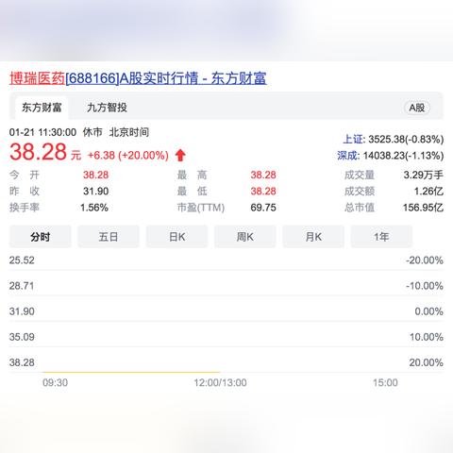The height and width of the screenshot is (453, 453).
Task: Switch to the 九方智投 source tab
Action: click(107, 108)
